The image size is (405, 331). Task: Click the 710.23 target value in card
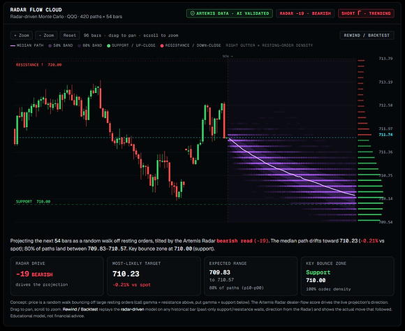click(126, 274)
